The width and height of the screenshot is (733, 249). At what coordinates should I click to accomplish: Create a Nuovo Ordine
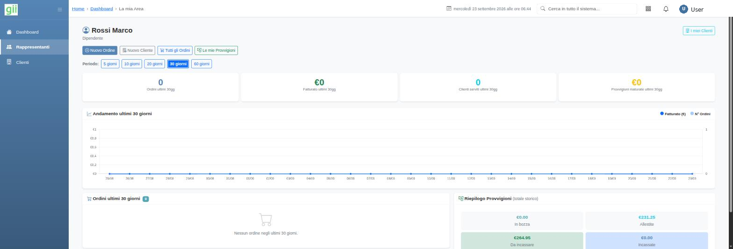coord(100,50)
